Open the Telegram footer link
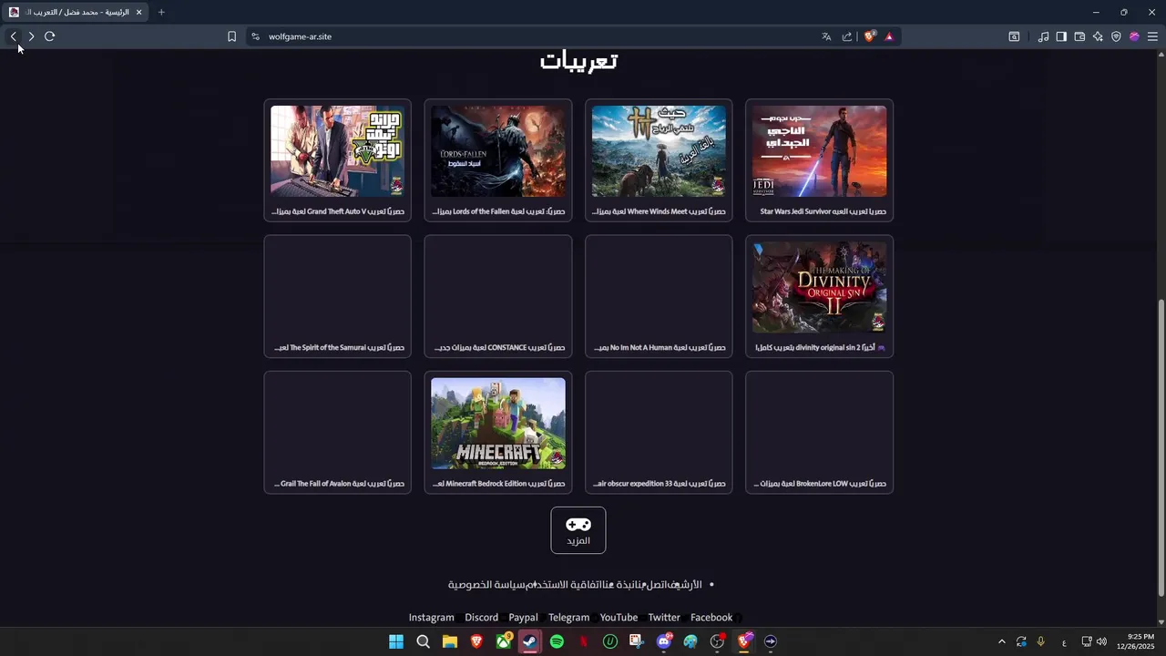Viewport: 1166px width, 656px height. pos(568,618)
